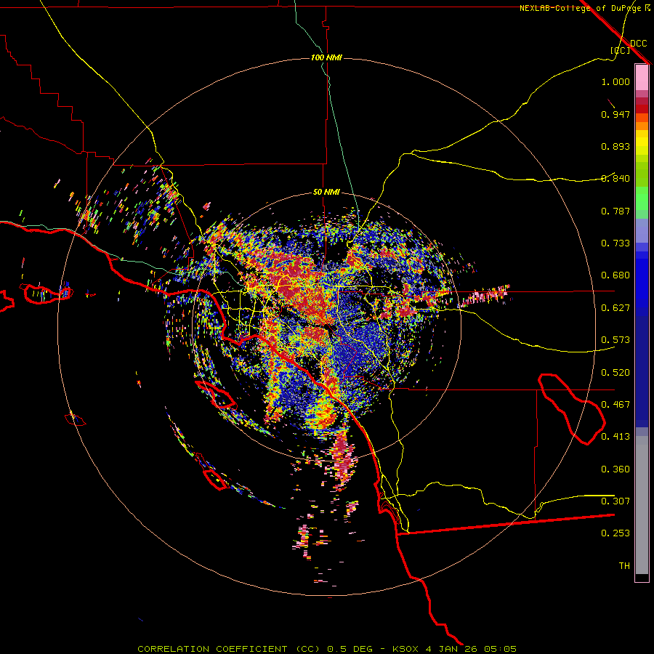Click the TH threshold label

624,566
